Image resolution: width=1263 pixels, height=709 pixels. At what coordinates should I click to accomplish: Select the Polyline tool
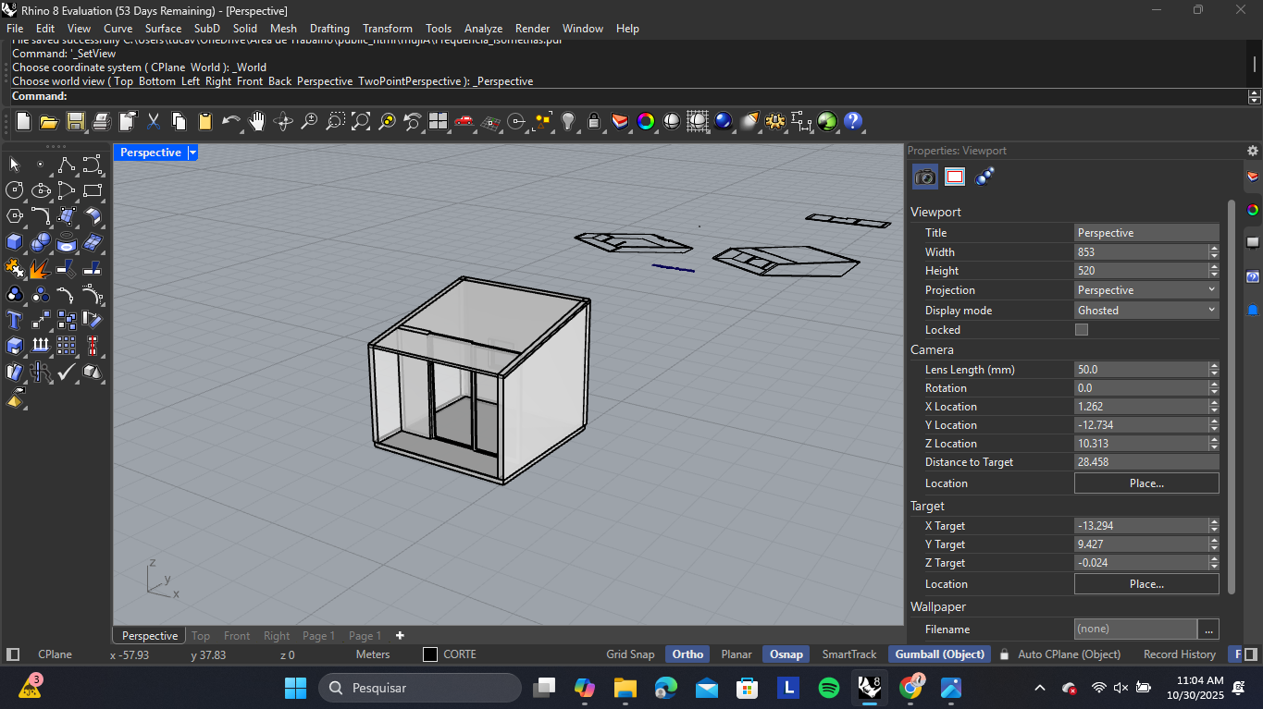click(x=67, y=165)
